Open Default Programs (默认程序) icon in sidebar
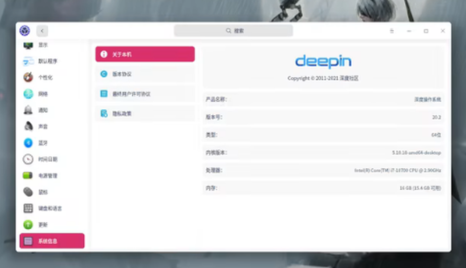 click(x=28, y=61)
